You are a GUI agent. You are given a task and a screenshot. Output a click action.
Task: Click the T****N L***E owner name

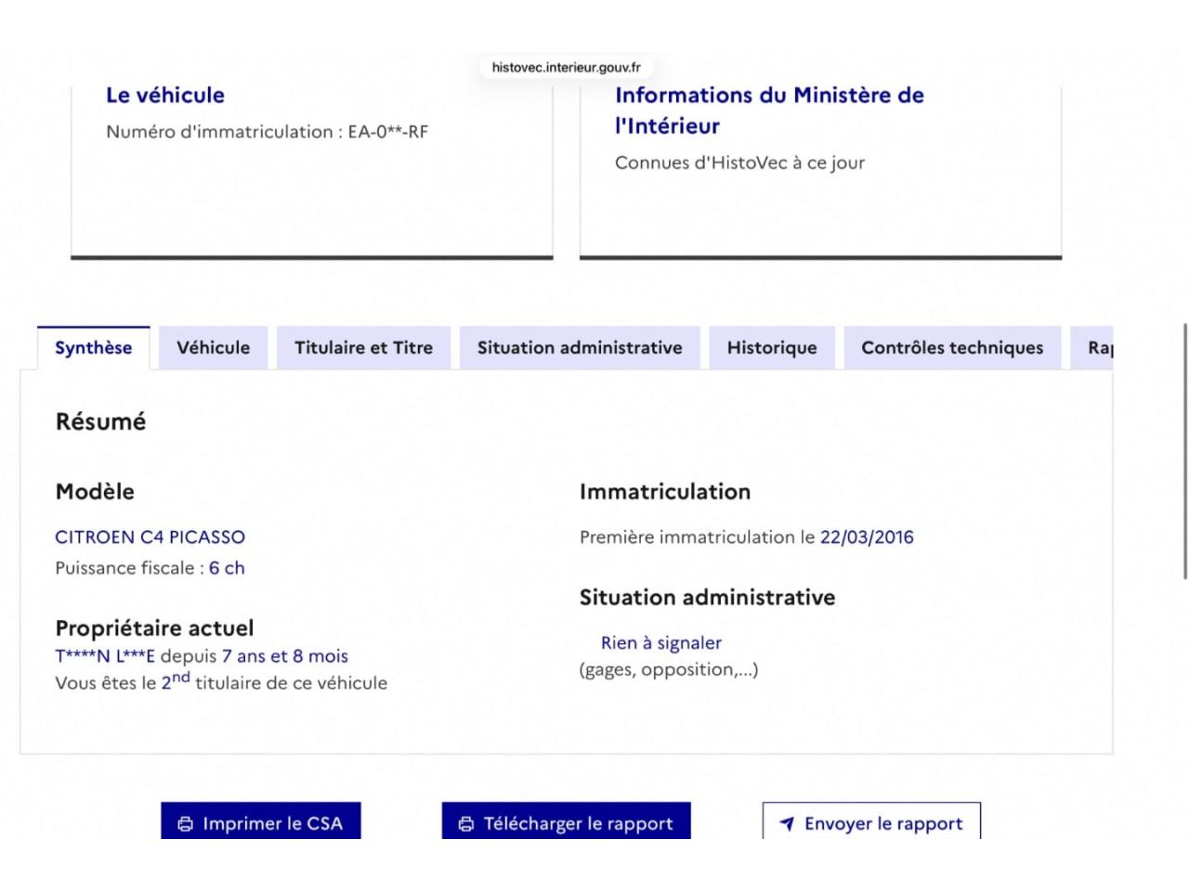click(x=105, y=656)
